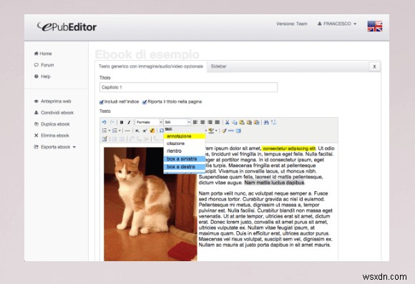The image size is (415, 284).
Task: Insert a horizontal rule line
Action: click(x=127, y=131)
